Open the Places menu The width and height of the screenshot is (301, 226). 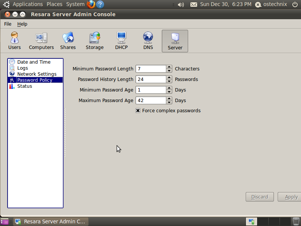[55, 4]
